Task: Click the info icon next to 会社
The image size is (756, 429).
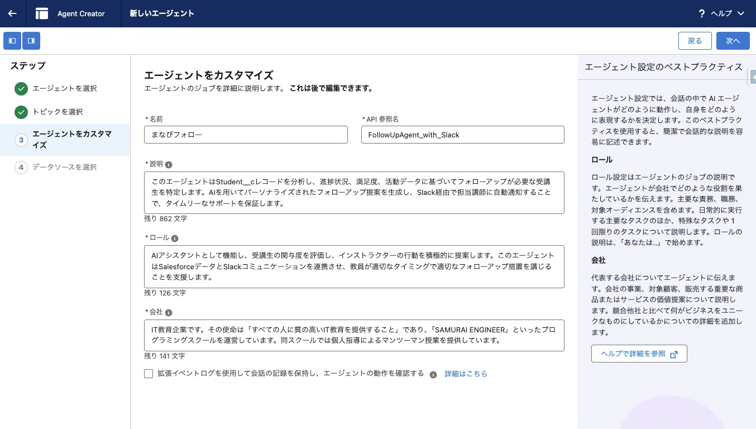Action: (x=169, y=313)
